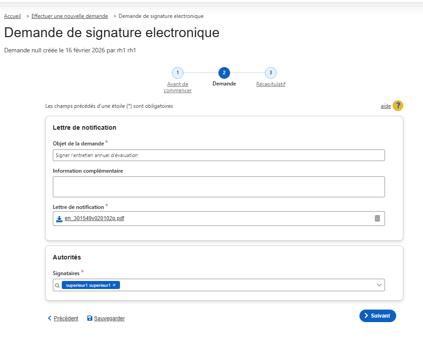Viewport: 423px width, 340px height.
Task: Click step 1 circle in the progress stepper
Action: click(x=177, y=72)
